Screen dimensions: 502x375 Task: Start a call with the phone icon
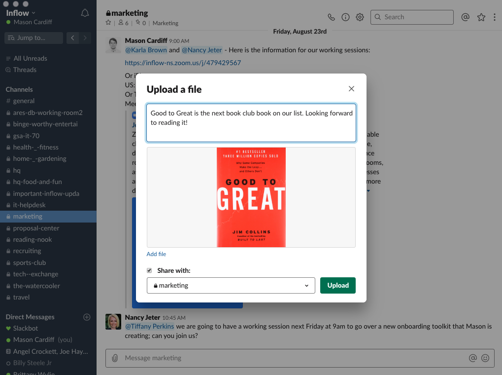click(x=332, y=17)
